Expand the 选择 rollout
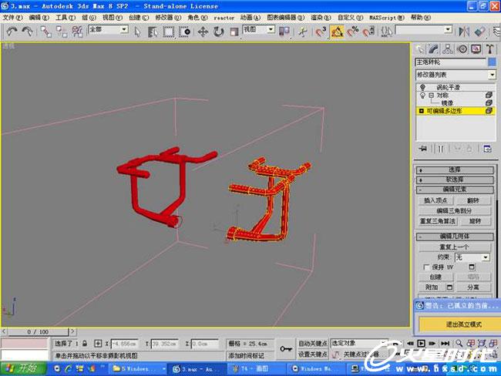This screenshot has height=376, width=501. click(x=454, y=170)
